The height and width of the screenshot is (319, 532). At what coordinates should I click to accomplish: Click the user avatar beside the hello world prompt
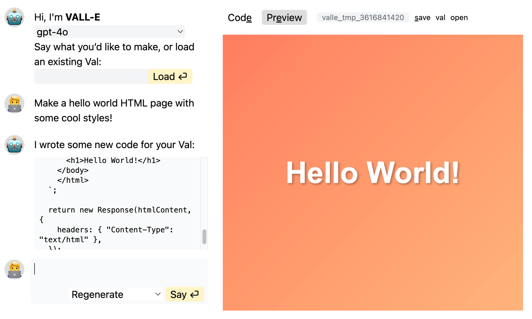[x=14, y=103]
